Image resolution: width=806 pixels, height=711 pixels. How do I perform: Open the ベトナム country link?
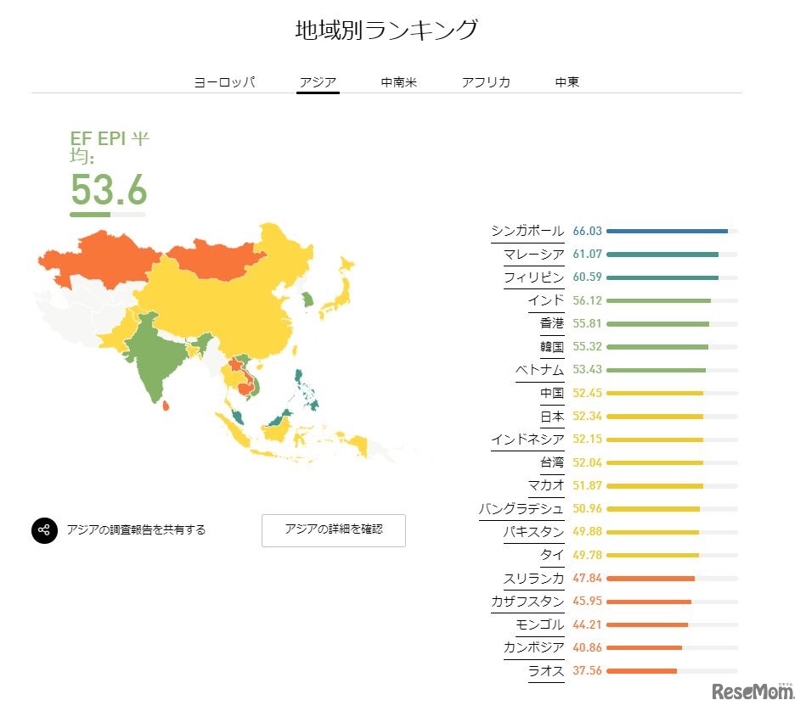541,370
